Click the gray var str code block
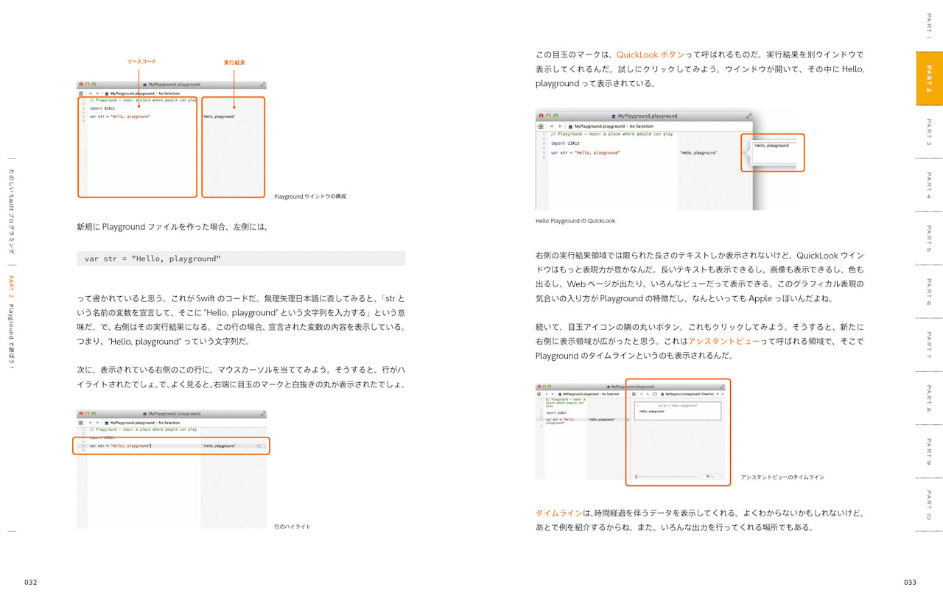The width and height of the screenshot is (943, 612). point(241,258)
